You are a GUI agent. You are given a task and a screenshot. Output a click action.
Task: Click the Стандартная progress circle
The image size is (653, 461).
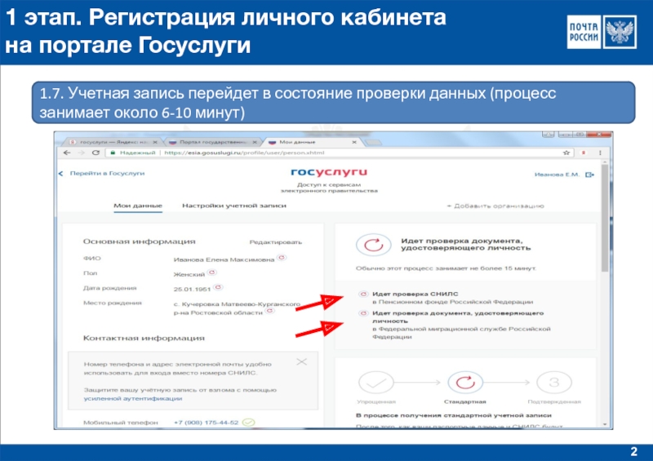tap(465, 383)
